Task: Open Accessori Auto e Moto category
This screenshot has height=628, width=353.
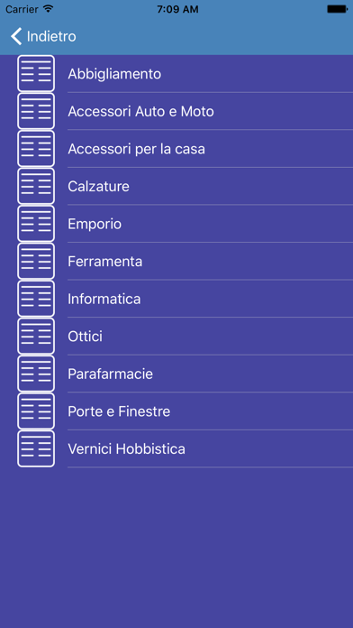Action: click(176, 111)
